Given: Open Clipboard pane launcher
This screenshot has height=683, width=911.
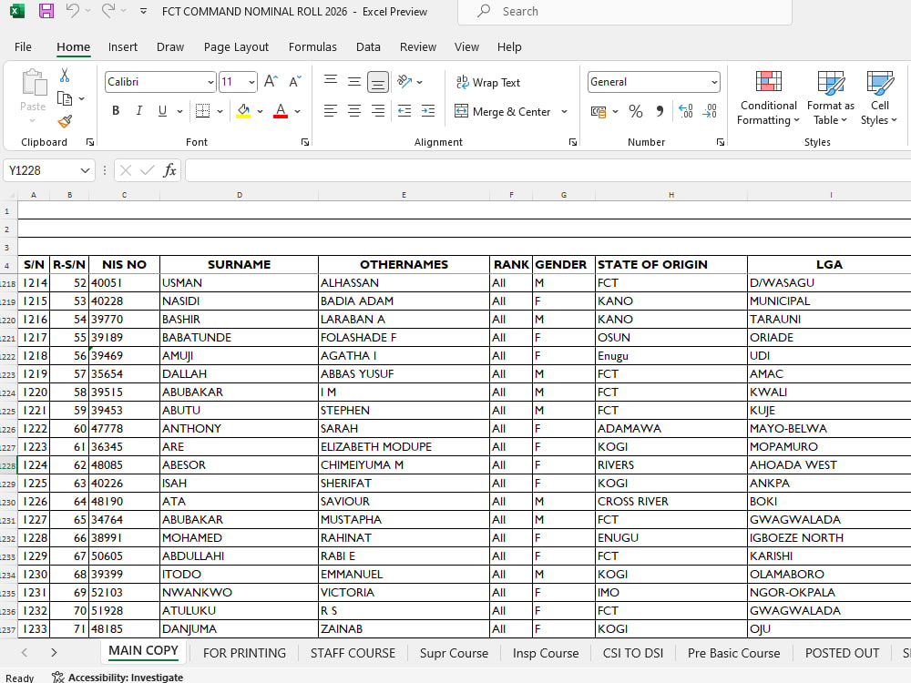Looking at the screenshot, I should 90,142.
